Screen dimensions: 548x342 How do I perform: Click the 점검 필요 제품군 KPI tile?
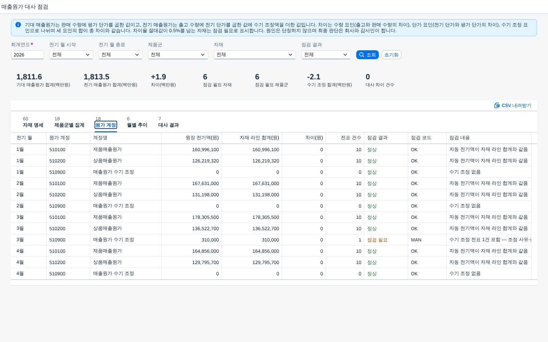coord(272,80)
